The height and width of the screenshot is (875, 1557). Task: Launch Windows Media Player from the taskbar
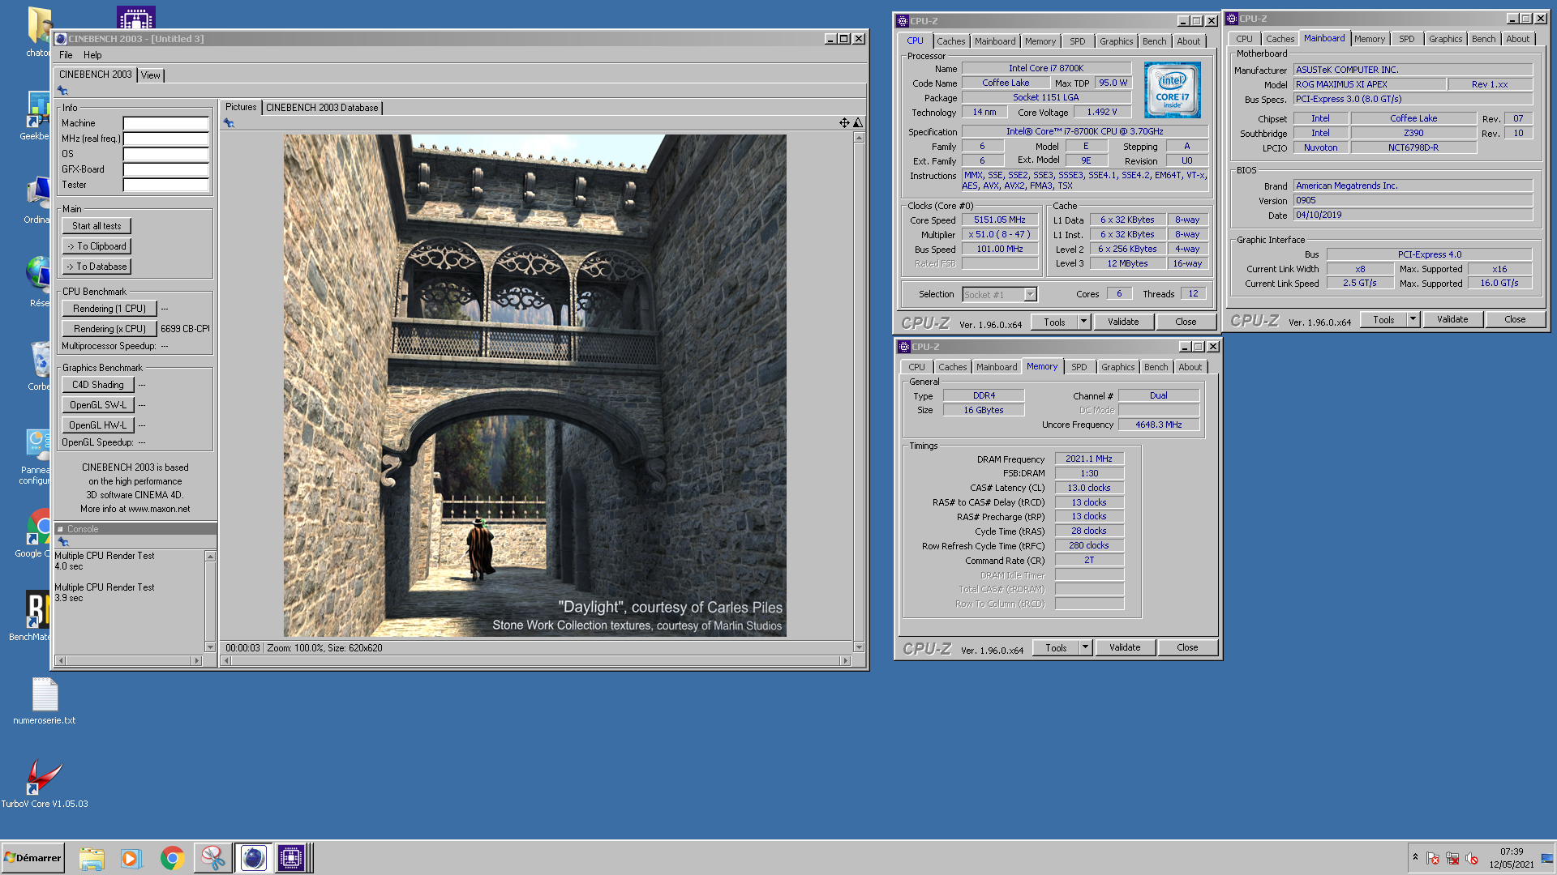[x=131, y=858]
